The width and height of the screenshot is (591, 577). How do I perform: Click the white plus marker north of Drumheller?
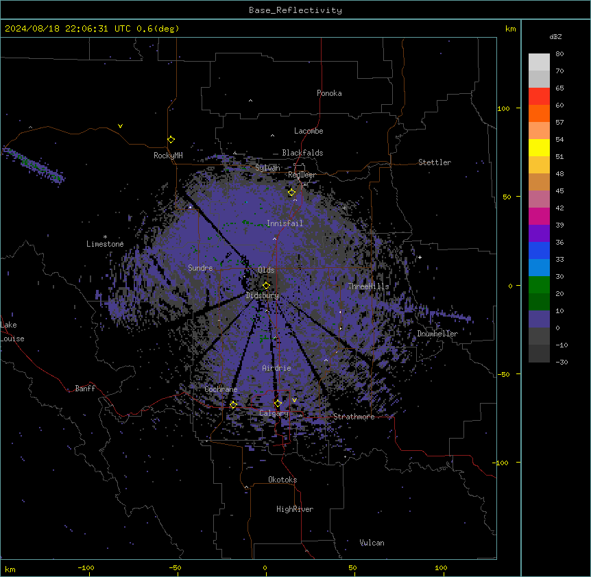tap(420, 257)
